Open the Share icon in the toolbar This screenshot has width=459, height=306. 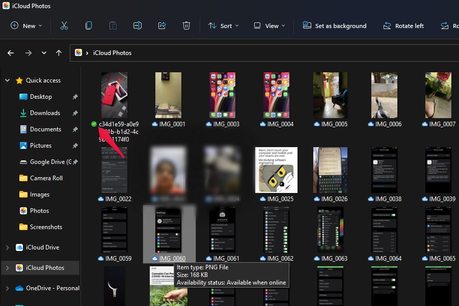tap(162, 25)
